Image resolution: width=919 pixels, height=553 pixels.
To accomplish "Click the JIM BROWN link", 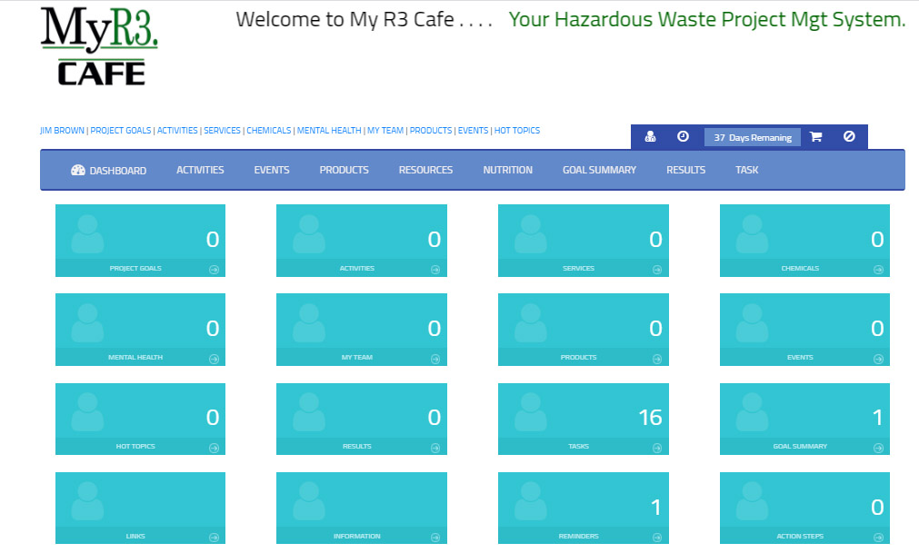I will pos(62,131).
